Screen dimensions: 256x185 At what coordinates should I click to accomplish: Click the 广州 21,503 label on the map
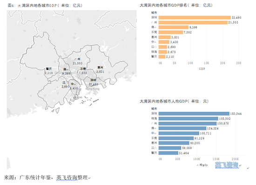[x=78, y=61]
